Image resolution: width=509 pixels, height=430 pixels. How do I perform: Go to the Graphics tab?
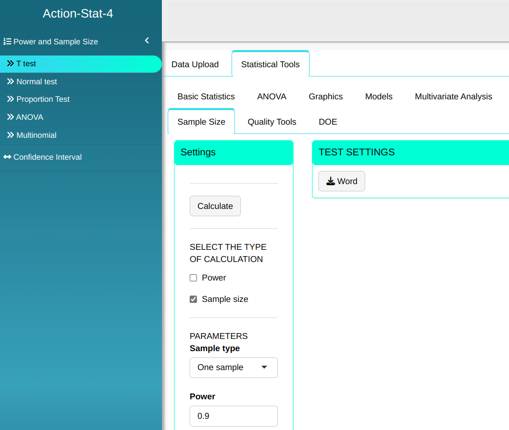point(325,96)
